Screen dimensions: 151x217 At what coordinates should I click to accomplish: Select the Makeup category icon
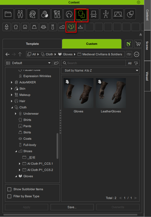pos(57,14)
